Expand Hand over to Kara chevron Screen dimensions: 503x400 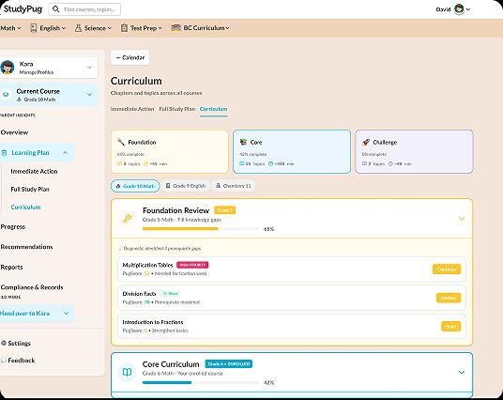tap(66, 313)
